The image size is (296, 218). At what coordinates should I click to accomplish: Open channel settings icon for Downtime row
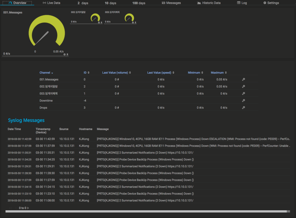243,101
